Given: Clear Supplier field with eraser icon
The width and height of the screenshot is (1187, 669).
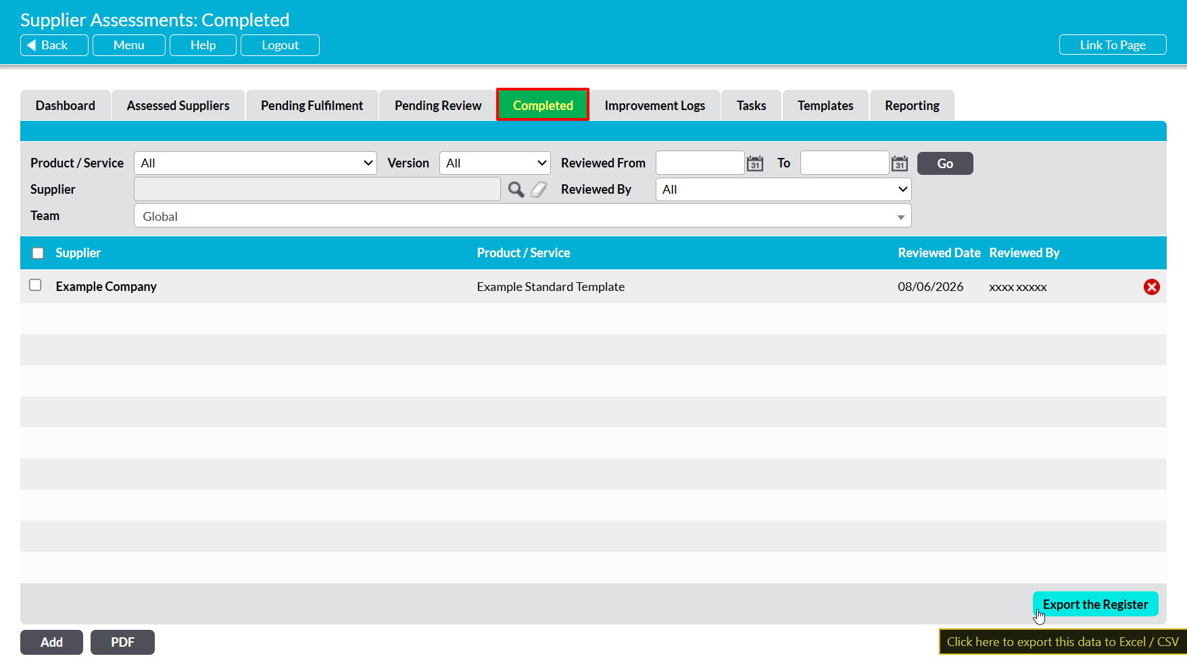Looking at the screenshot, I should click(539, 190).
